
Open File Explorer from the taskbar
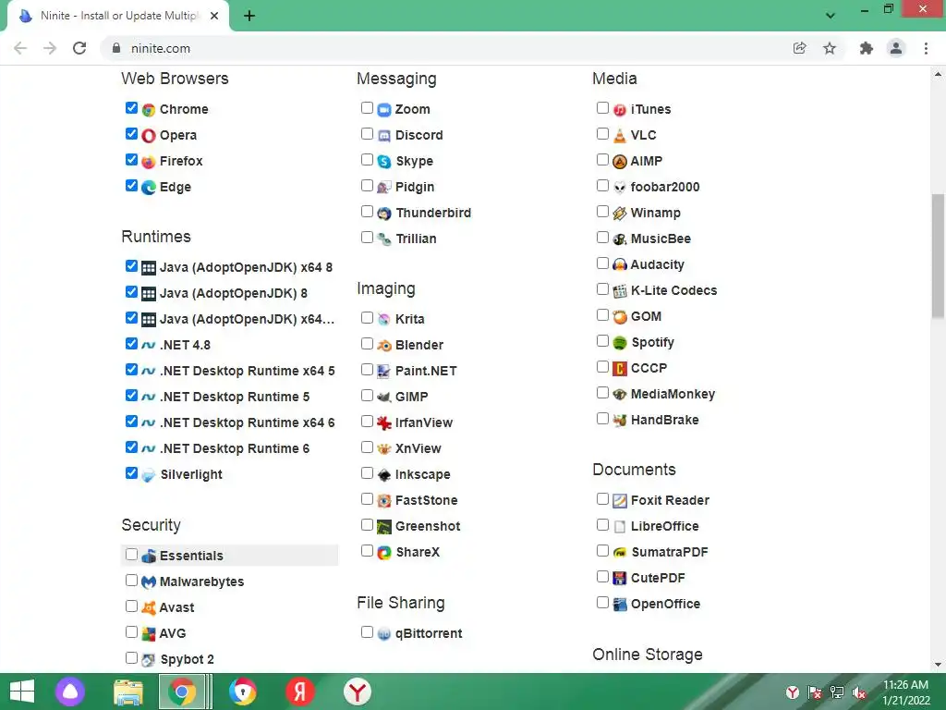click(128, 692)
